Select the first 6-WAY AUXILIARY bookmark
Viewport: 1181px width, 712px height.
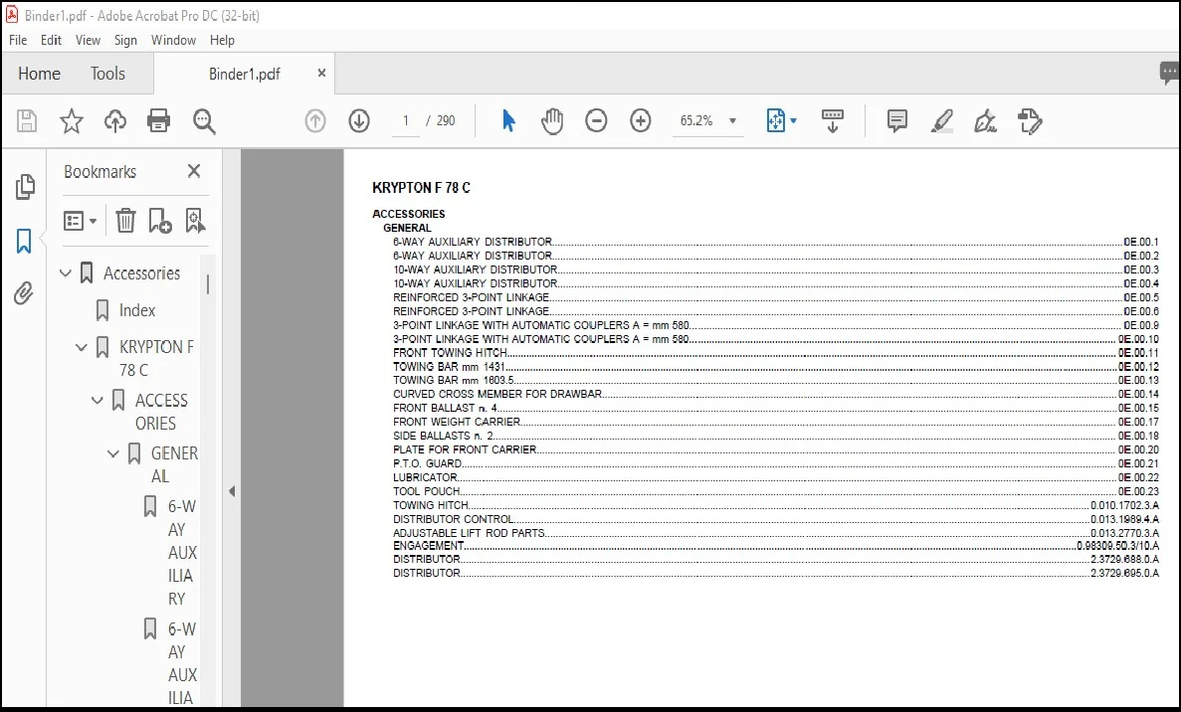click(x=181, y=553)
